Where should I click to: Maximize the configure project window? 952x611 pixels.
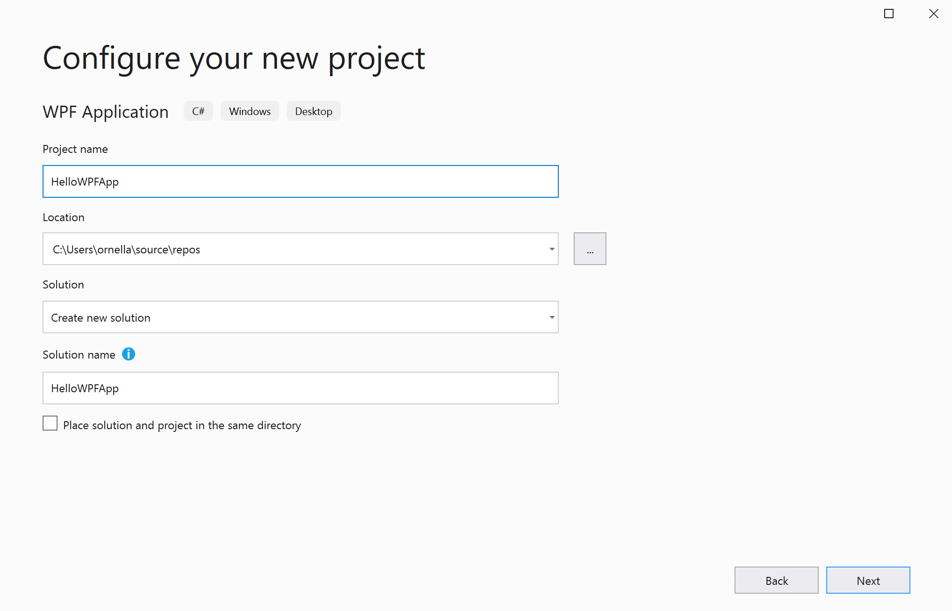point(888,14)
